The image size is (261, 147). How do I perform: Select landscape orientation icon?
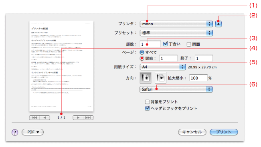pos(160,78)
